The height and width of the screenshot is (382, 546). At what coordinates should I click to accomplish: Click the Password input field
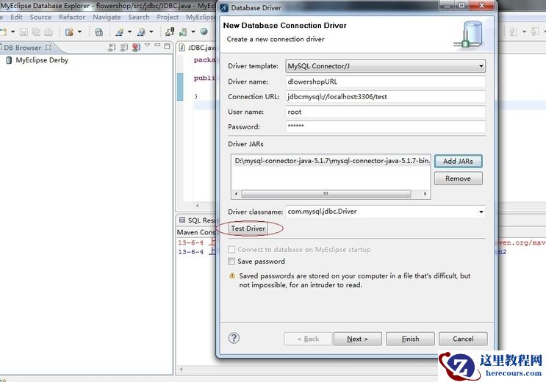click(x=386, y=127)
